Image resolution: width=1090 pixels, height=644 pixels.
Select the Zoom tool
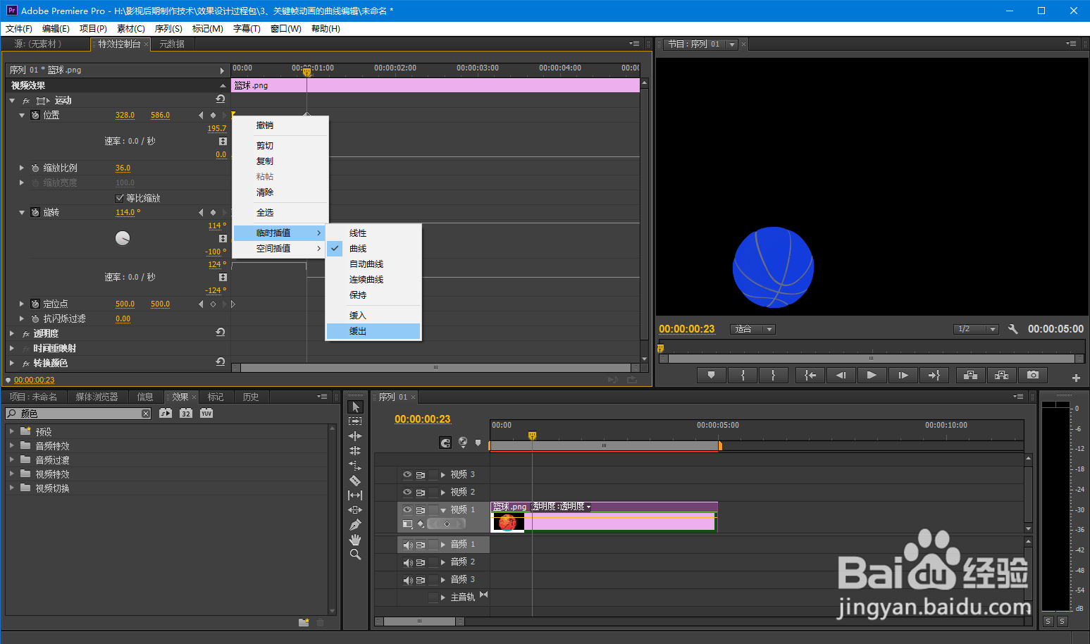click(x=355, y=555)
